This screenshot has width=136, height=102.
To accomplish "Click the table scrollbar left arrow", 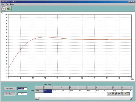I will click(36, 98).
